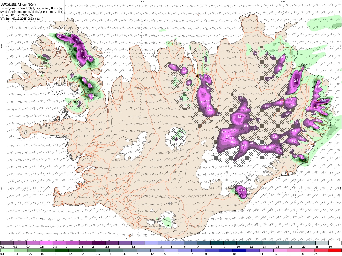Click the green 0.5 swatch in the lower rain legend
Image resolution: width=342 pixels, height=256 pixels.
(34, 250)
